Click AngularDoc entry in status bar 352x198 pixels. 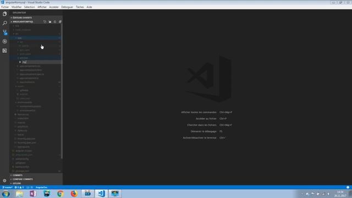click(x=42, y=187)
